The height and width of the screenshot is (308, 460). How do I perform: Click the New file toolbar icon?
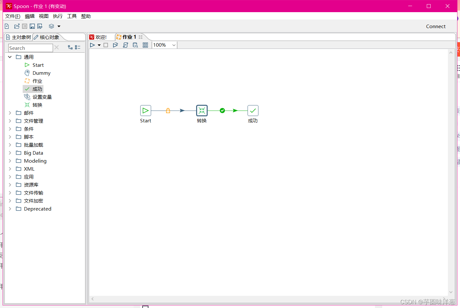pos(7,26)
